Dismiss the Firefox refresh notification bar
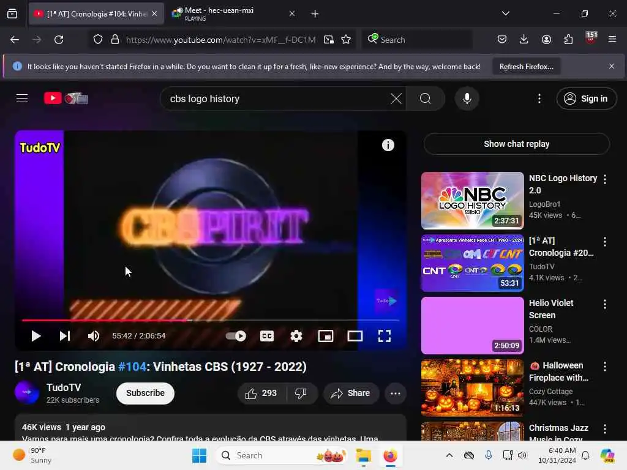 click(612, 66)
